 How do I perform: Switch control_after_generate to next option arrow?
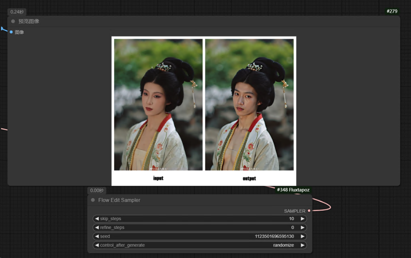pyautogui.click(x=303, y=245)
